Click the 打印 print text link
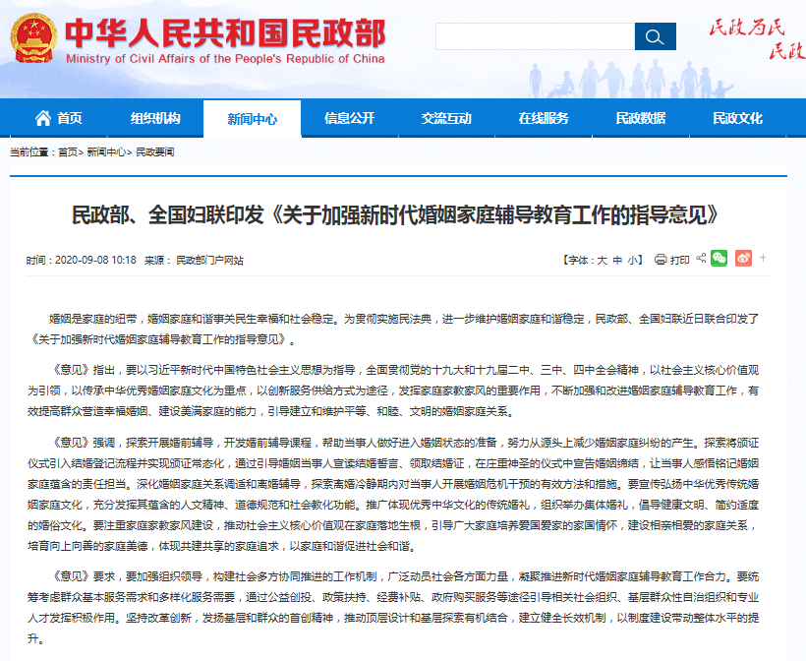The width and height of the screenshot is (806, 661). pyautogui.click(x=680, y=261)
